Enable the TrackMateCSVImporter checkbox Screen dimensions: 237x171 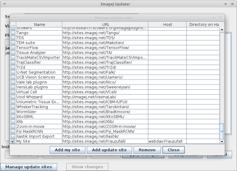pyautogui.click(x=13, y=58)
